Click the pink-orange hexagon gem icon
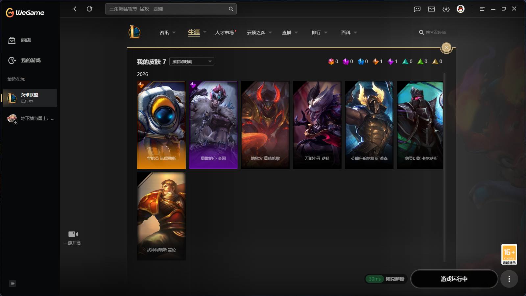The image size is (526, 296). [331, 62]
